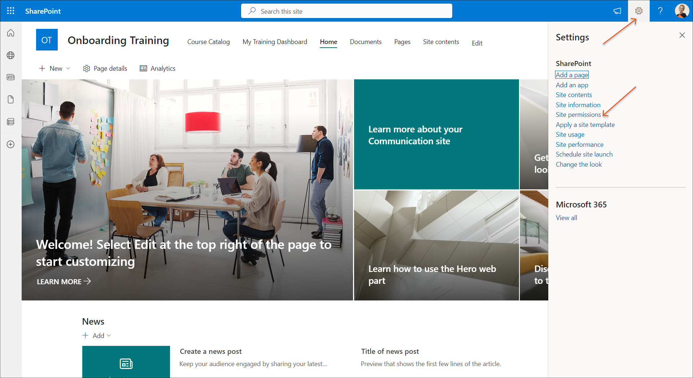The width and height of the screenshot is (693, 378).
Task: Click the Change the look link
Action: (579, 164)
